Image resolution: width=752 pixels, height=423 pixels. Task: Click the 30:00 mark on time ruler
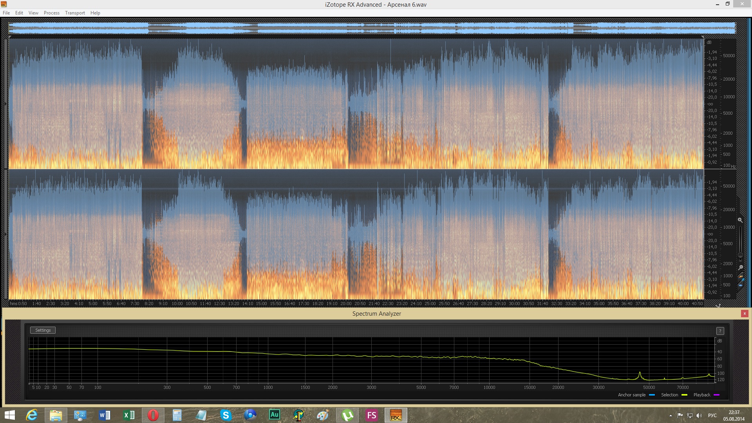click(514, 304)
